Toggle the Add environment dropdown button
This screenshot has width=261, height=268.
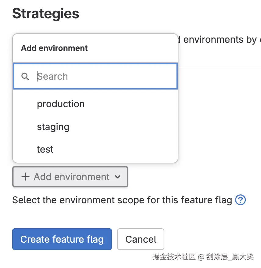point(70,177)
